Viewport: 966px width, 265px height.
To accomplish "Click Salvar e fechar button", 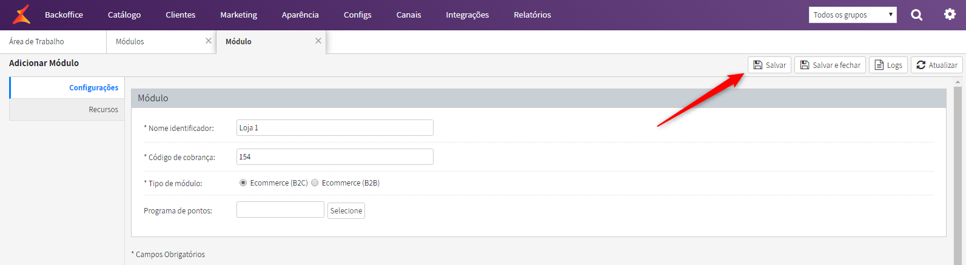I will [x=830, y=65].
